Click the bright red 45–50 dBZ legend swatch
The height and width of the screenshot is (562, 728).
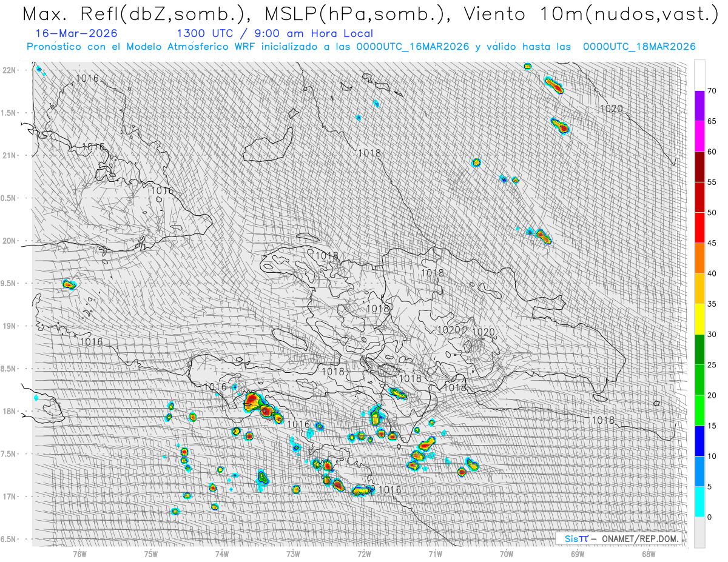[x=699, y=228]
